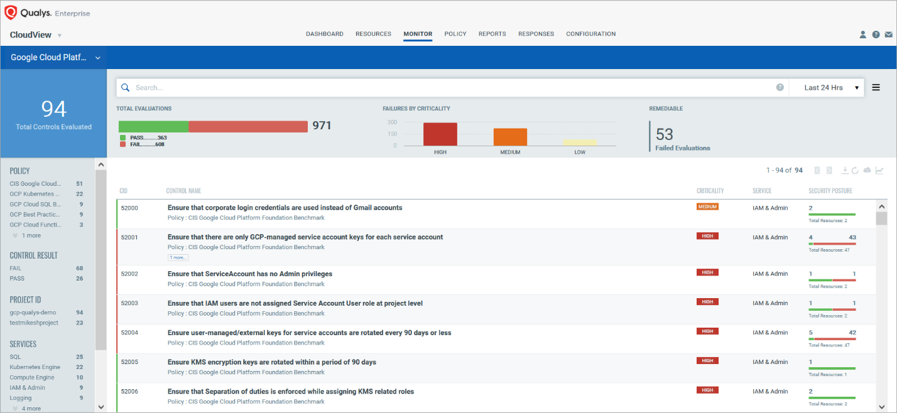Screen dimensions: 897x413
Task: Open the hamburger options menu
Action: pos(876,88)
